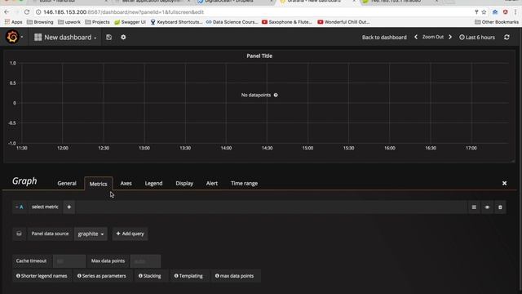Shift time range back with left arrow

[416, 37]
